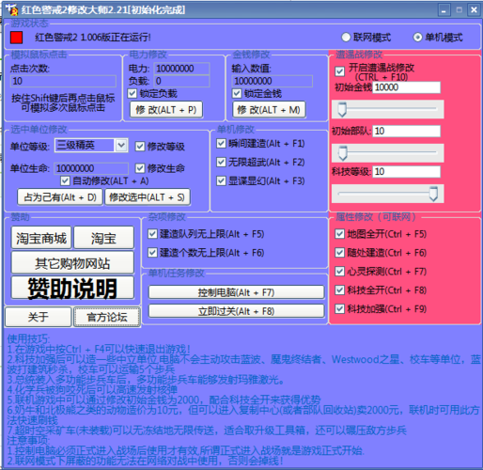Minimize the trainer window
Screen dimensions: 483x470
tap(444, 10)
